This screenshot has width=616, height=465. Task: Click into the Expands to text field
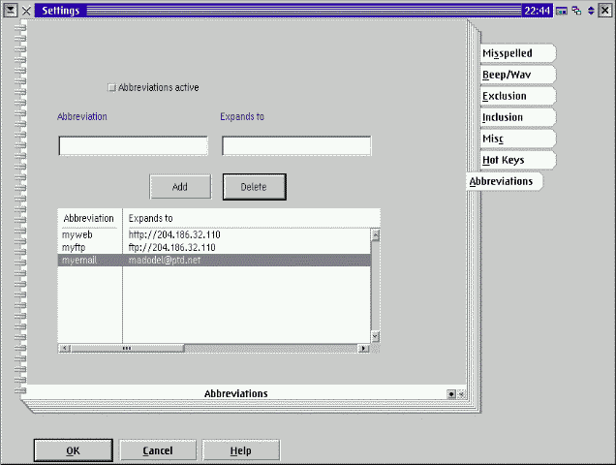(x=296, y=146)
